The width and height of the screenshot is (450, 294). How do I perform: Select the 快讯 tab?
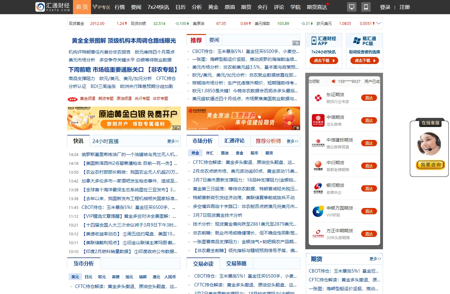pyautogui.click(x=78, y=141)
